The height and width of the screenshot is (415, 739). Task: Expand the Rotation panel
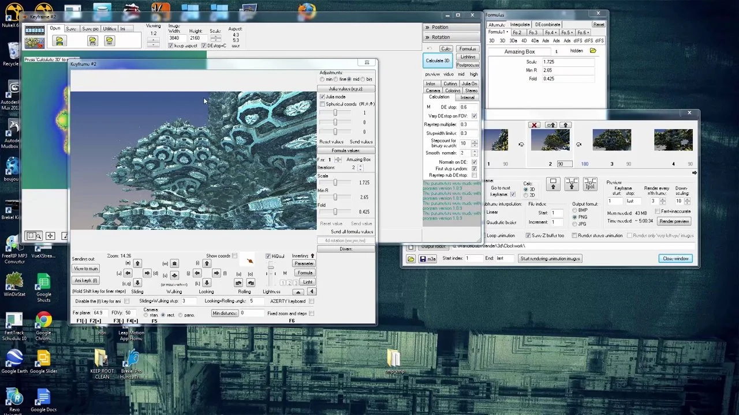[452, 37]
